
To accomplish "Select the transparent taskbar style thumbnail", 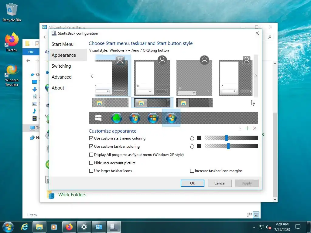I will pyautogui.click(x=110, y=103).
